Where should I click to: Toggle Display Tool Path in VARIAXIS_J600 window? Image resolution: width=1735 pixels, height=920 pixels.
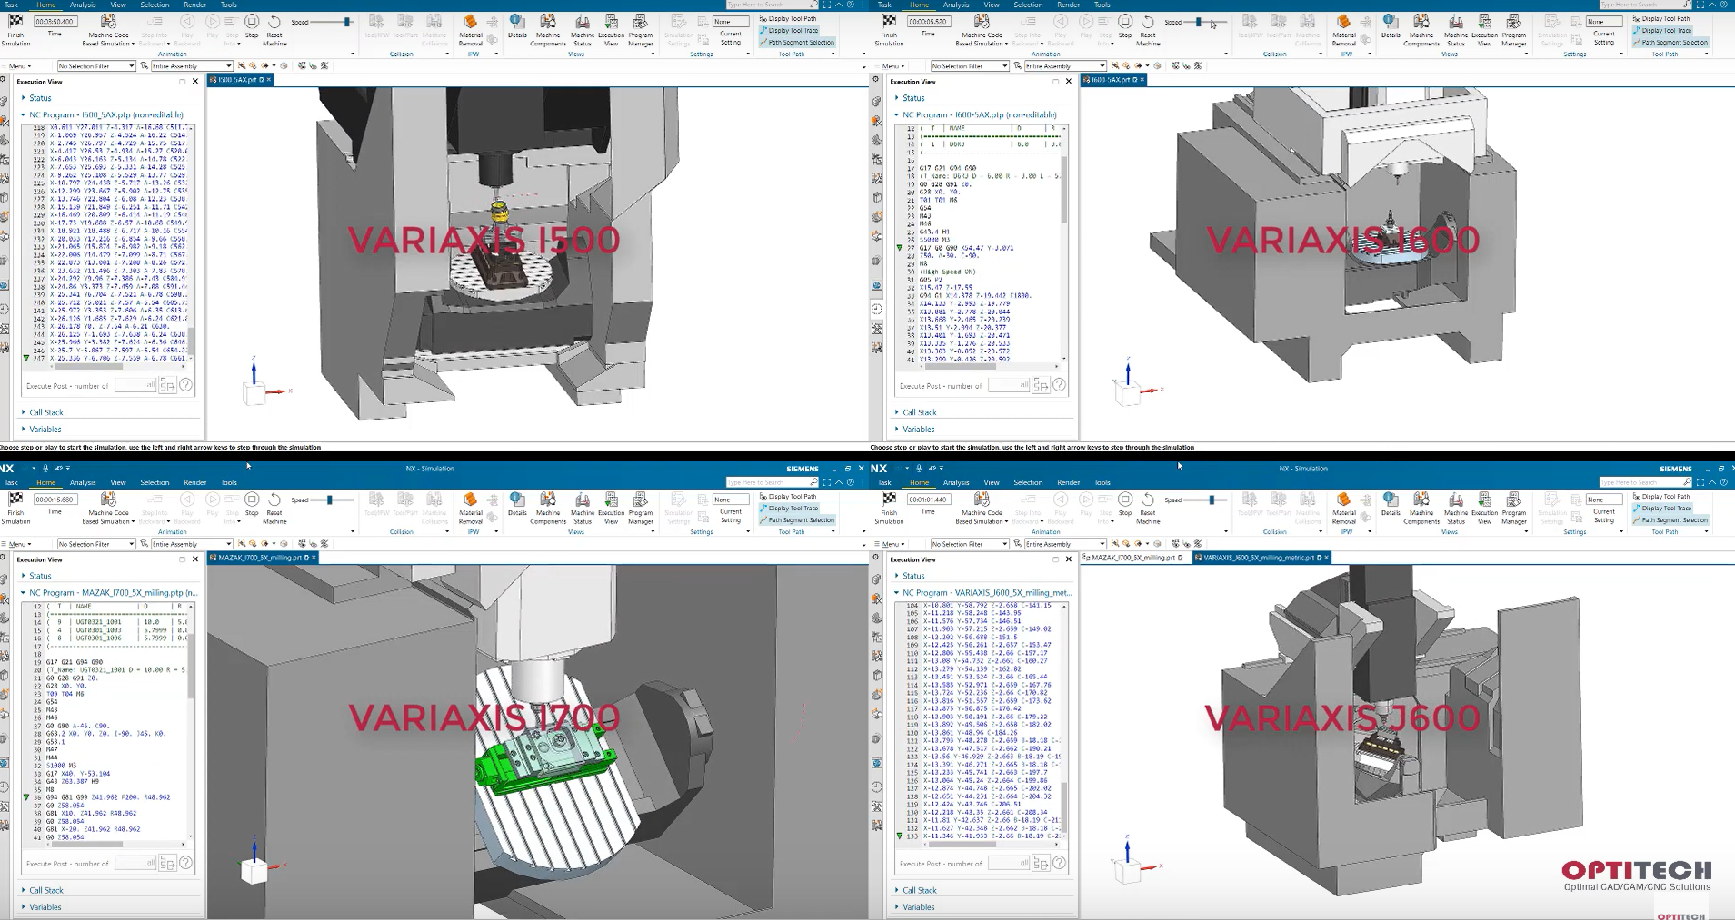point(1661,497)
